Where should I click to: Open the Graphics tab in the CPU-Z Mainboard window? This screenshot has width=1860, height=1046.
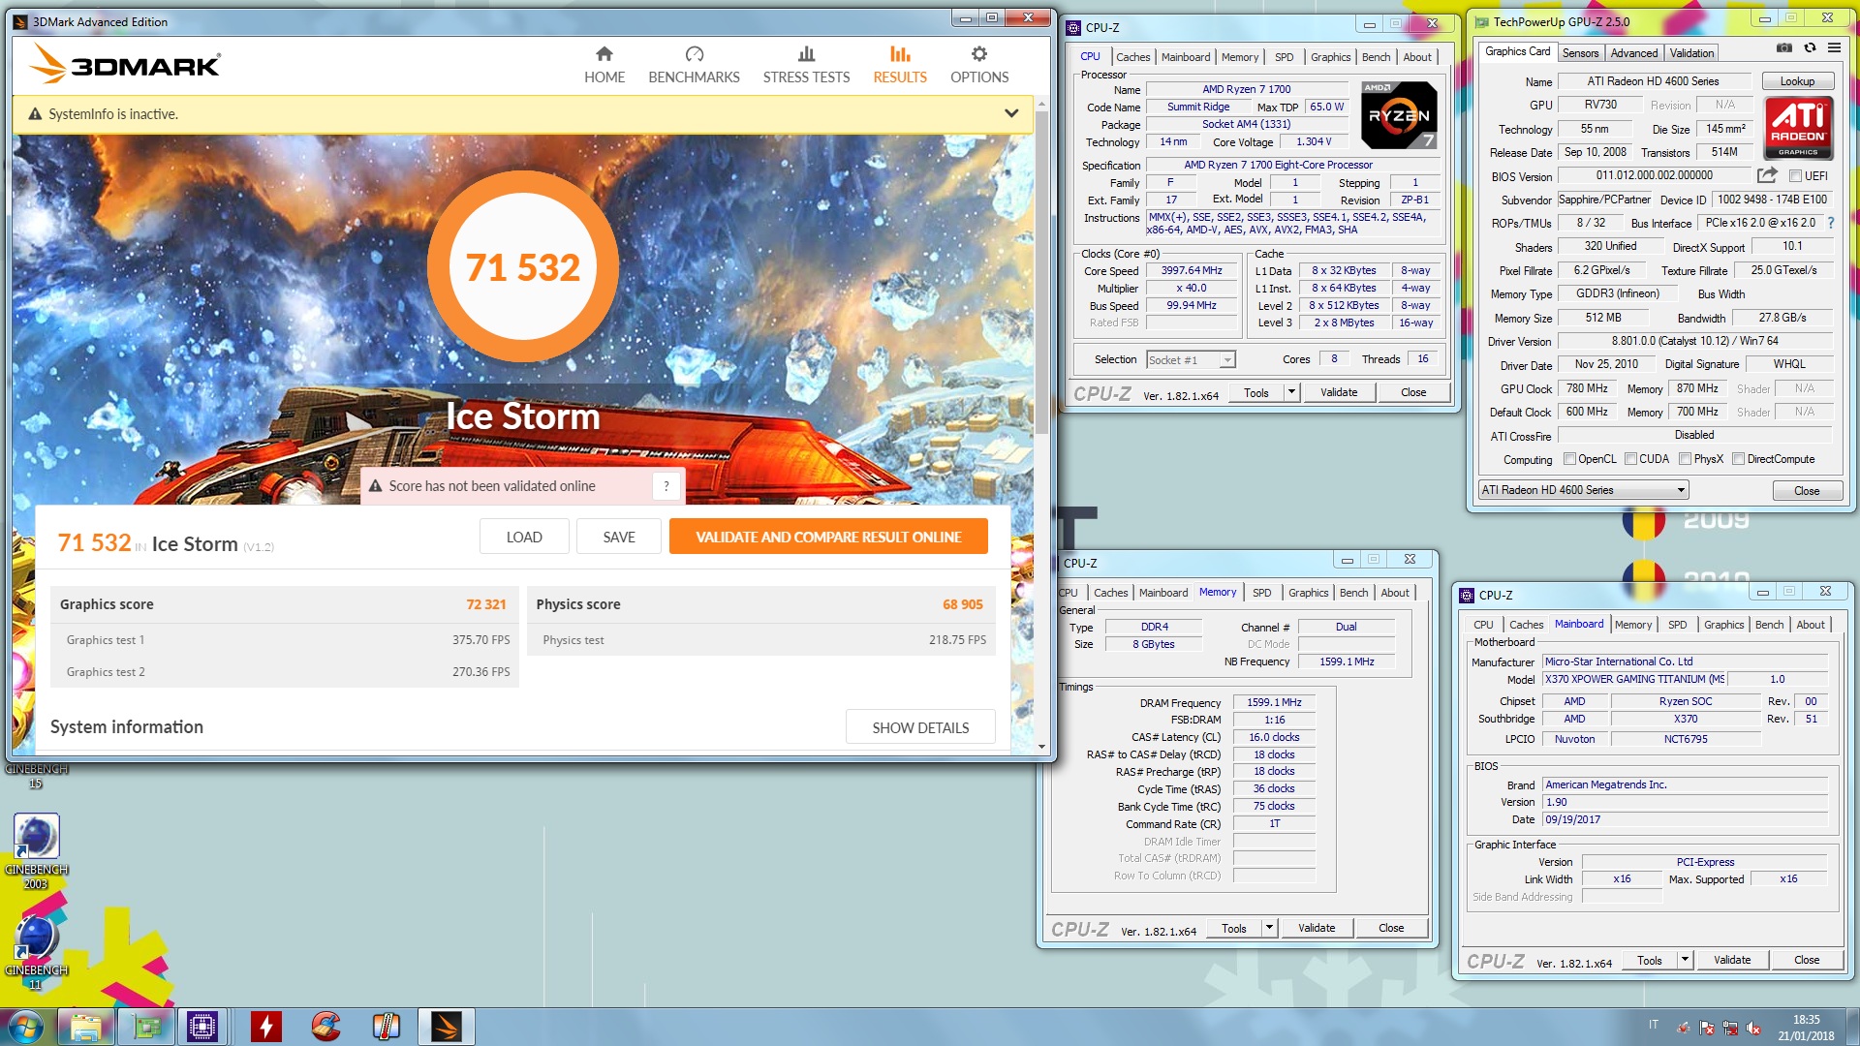coord(1723,625)
